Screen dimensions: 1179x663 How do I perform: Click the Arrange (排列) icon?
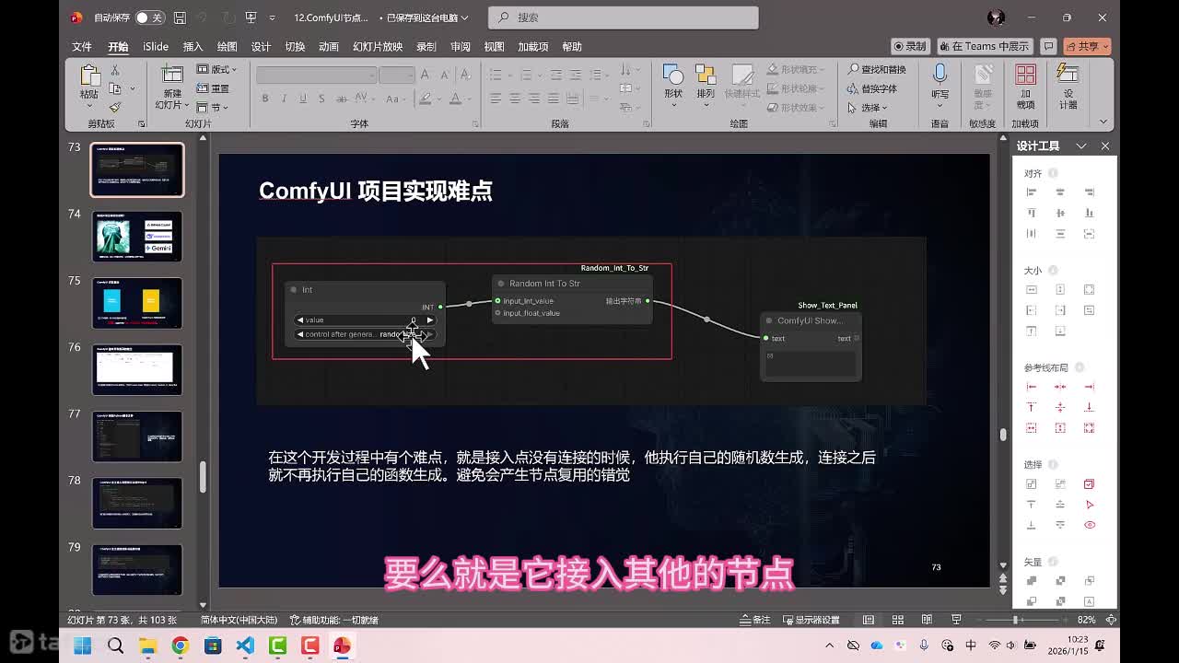[706, 77]
